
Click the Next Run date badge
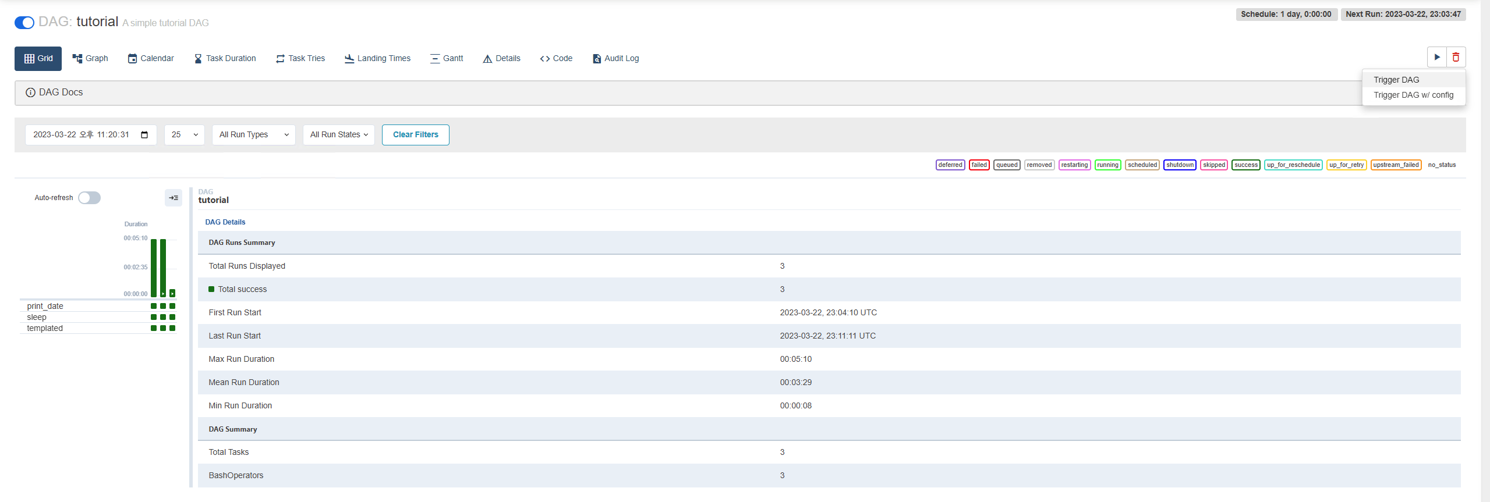[1403, 15]
